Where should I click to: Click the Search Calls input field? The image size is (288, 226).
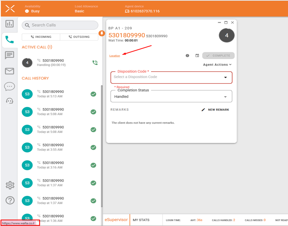pos(60,25)
